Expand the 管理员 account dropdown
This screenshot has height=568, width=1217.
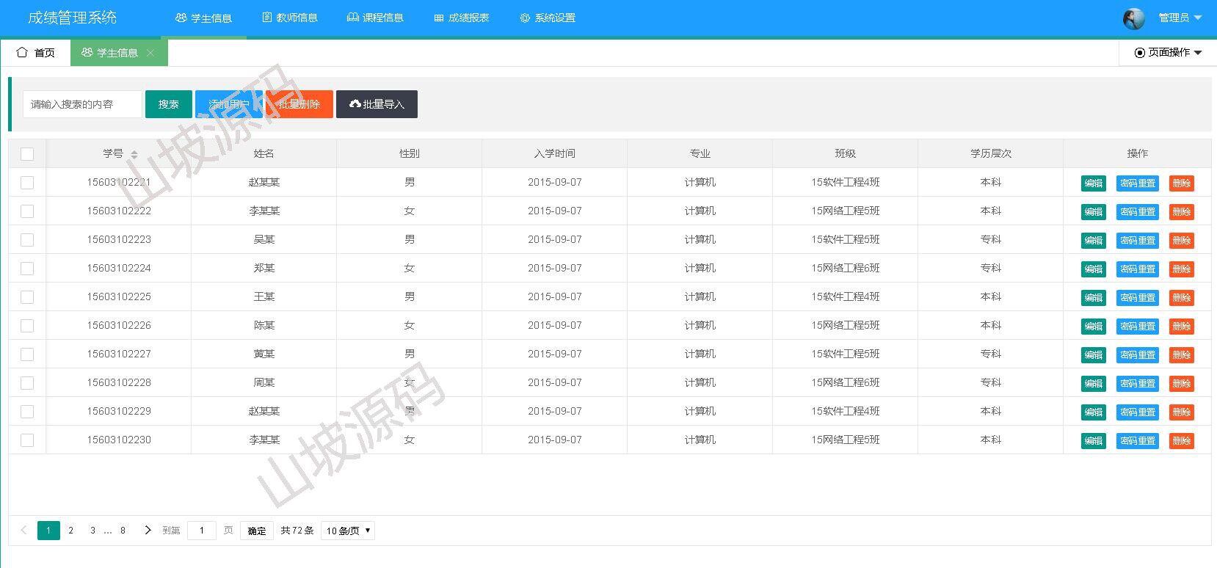1180,18
